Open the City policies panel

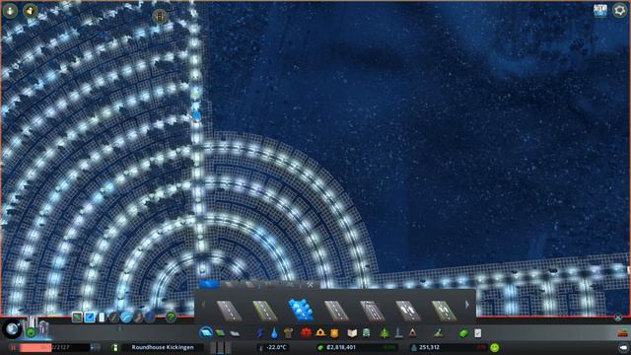477,333
